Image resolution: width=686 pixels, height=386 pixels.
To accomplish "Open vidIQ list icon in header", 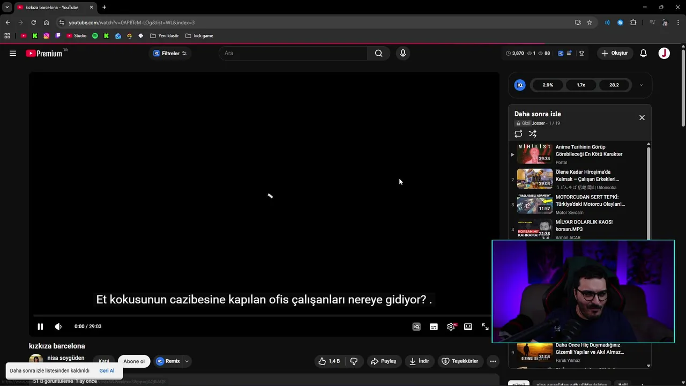I will pyautogui.click(x=569, y=53).
